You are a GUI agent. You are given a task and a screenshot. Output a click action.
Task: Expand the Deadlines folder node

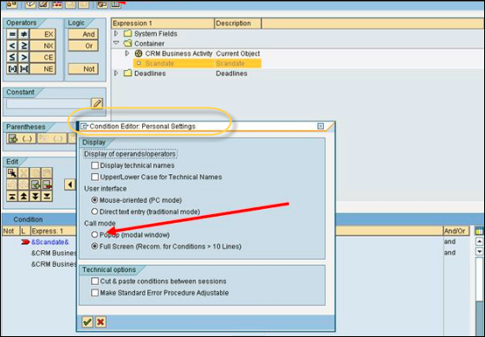(x=116, y=73)
